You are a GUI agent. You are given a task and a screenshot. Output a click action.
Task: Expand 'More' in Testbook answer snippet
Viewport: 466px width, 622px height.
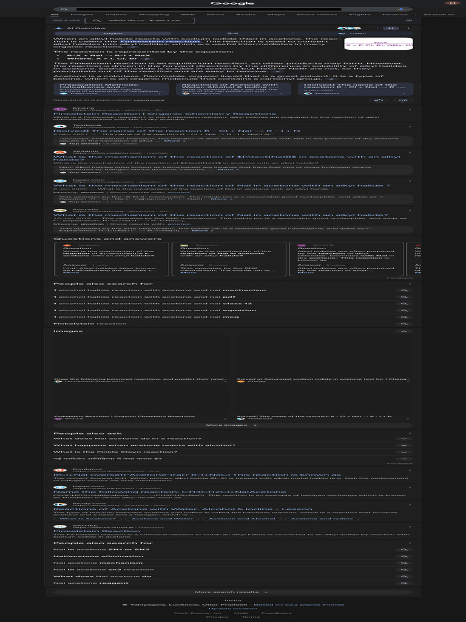(174, 141)
